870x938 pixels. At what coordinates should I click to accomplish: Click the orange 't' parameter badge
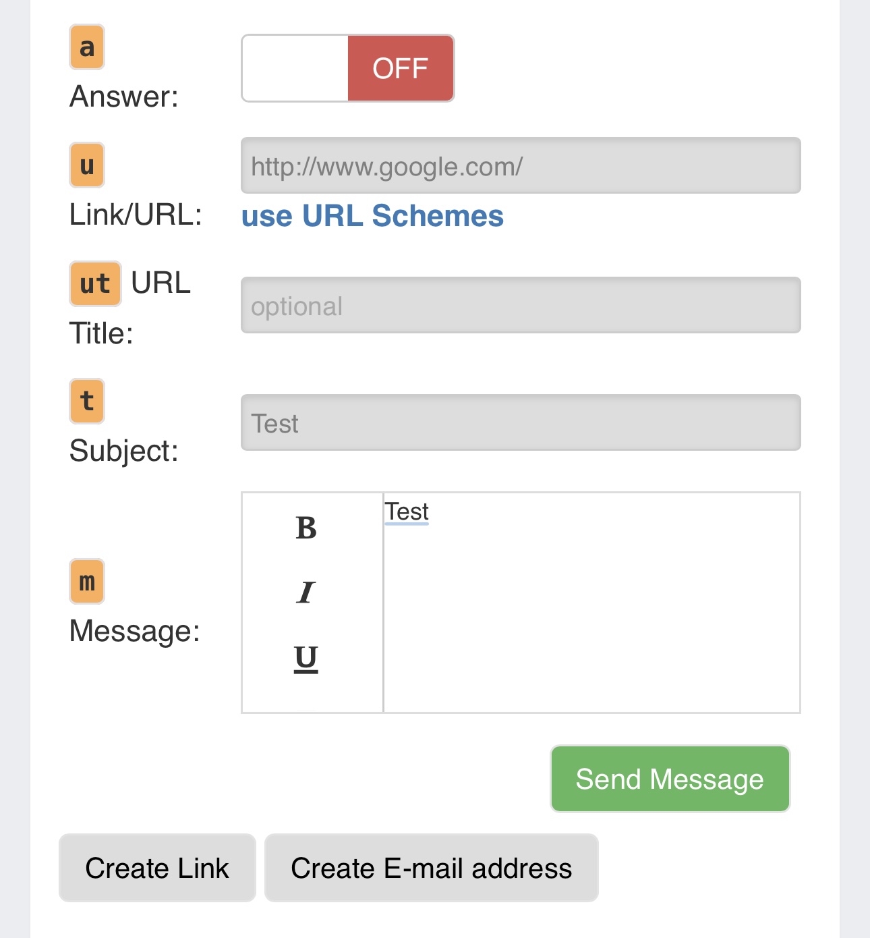tap(87, 401)
